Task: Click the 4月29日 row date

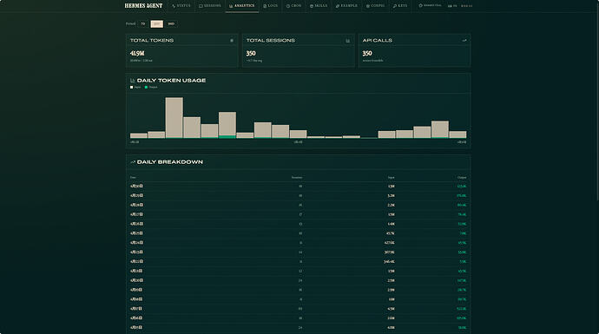Action: (x=136, y=195)
